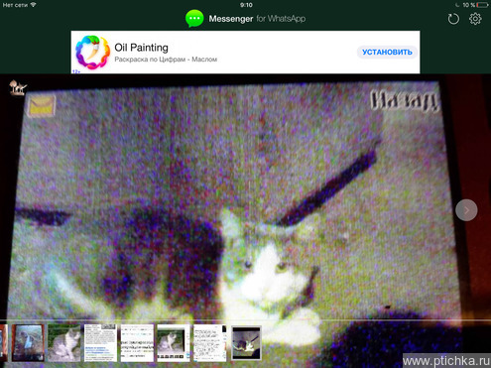Tap the green Messenger chat bubble icon
491x368 pixels.
click(x=194, y=19)
